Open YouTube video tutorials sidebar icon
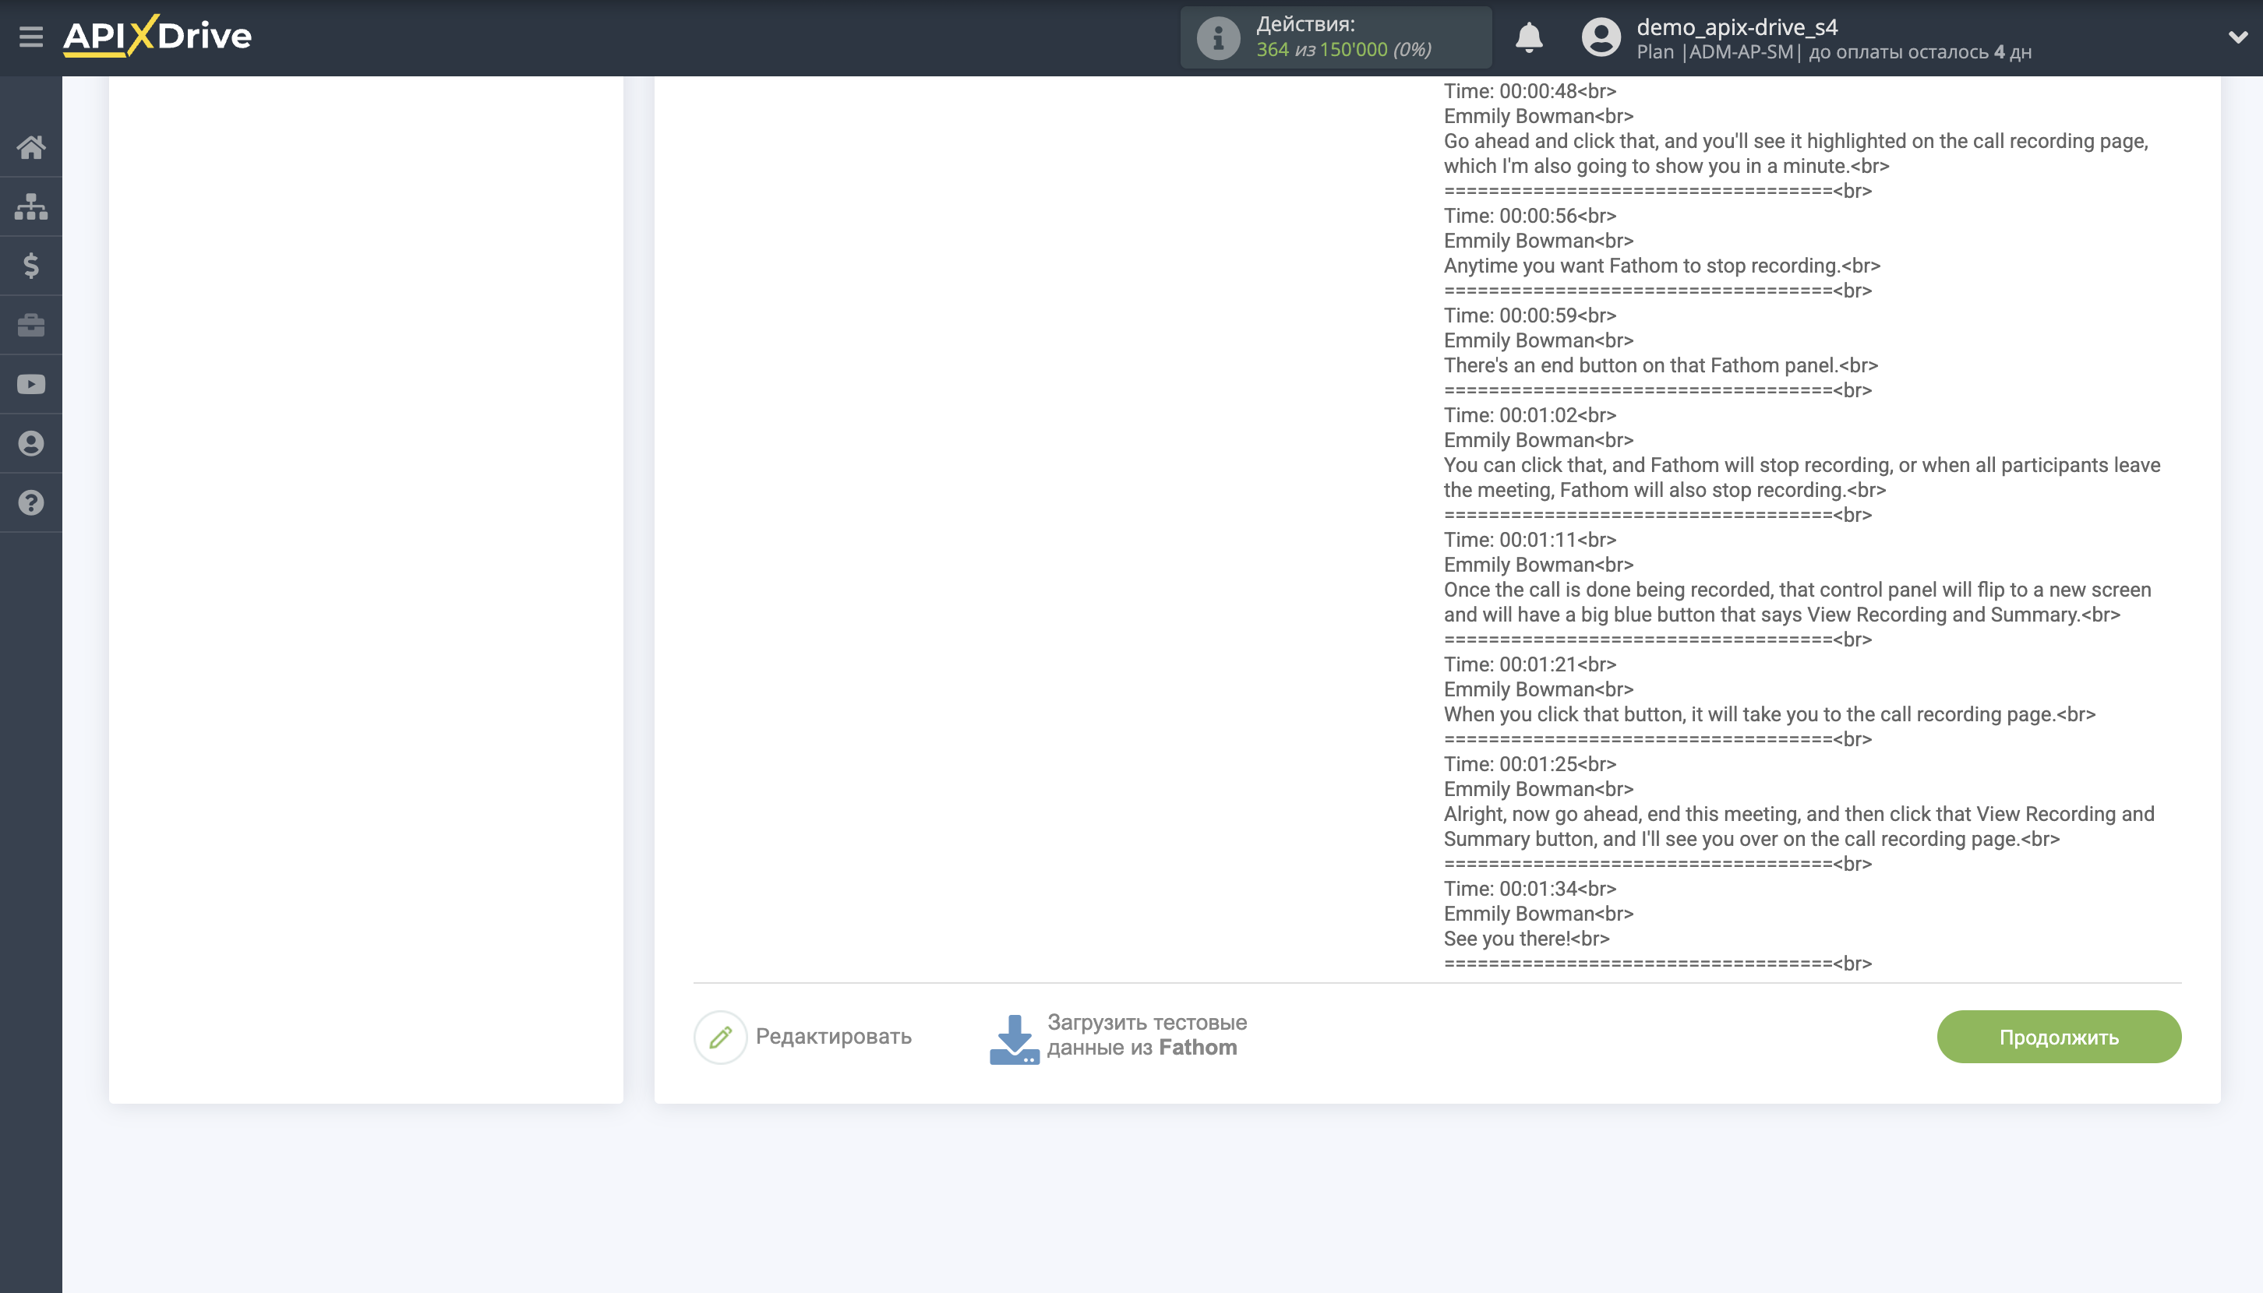This screenshot has height=1293, width=2263. click(x=31, y=385)
